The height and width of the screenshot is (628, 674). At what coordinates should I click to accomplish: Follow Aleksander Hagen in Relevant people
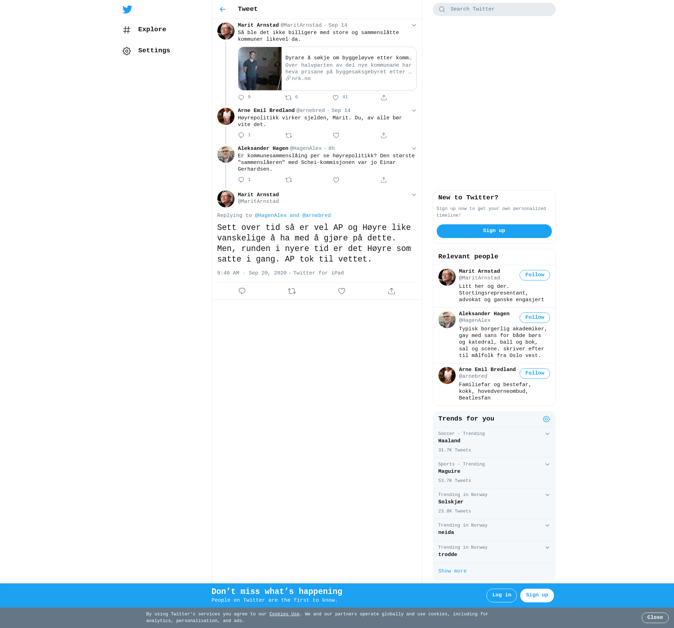point(534,317)
